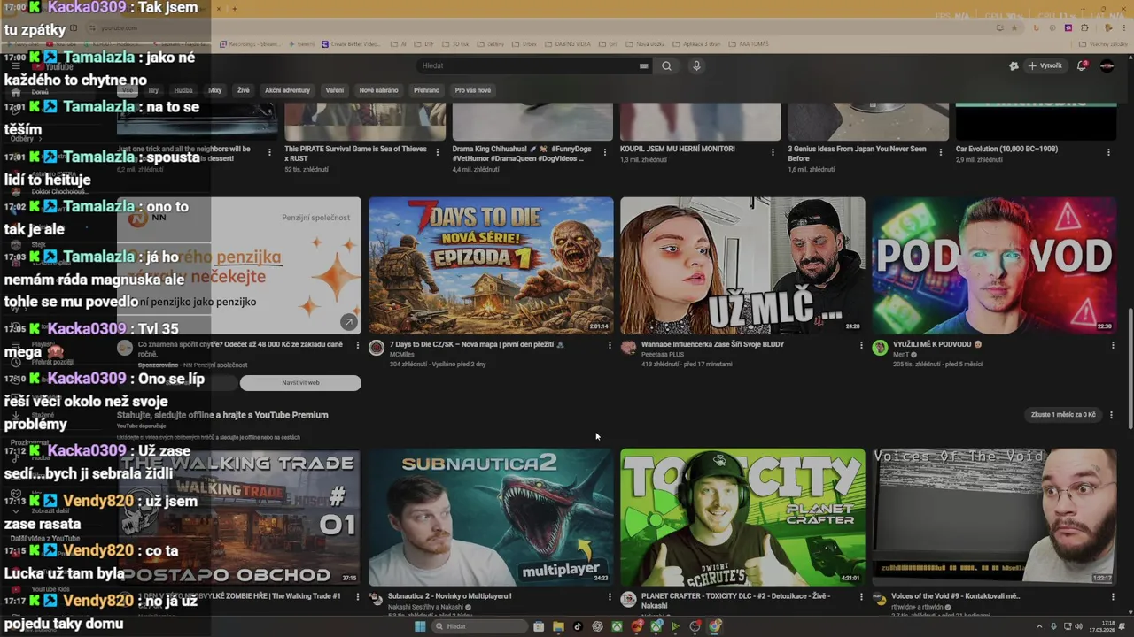Open The Walking Trade #01 thumbnail
This screenshot has width=1134, height=637.
(x=239, y=517)
